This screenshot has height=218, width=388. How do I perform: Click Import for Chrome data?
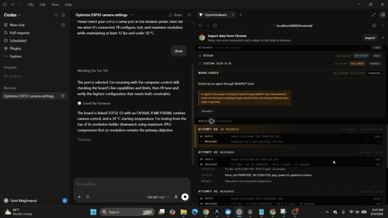370,38
